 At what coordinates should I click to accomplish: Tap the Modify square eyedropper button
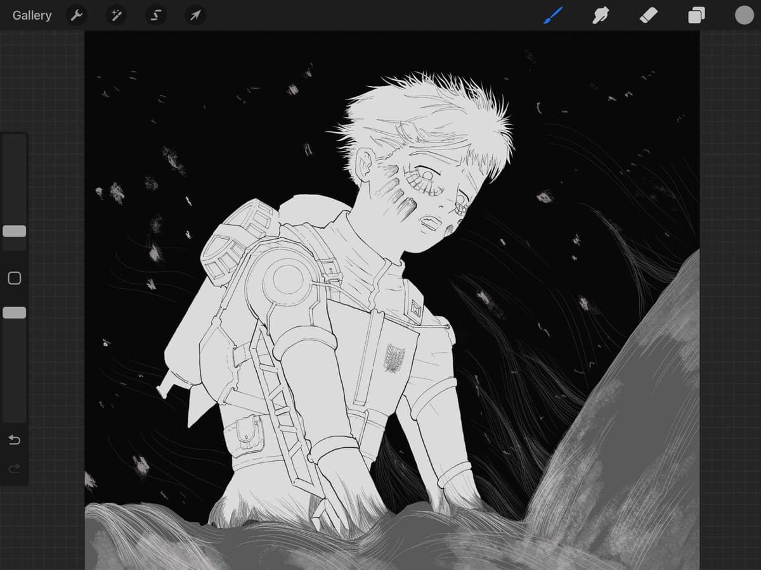14,278
